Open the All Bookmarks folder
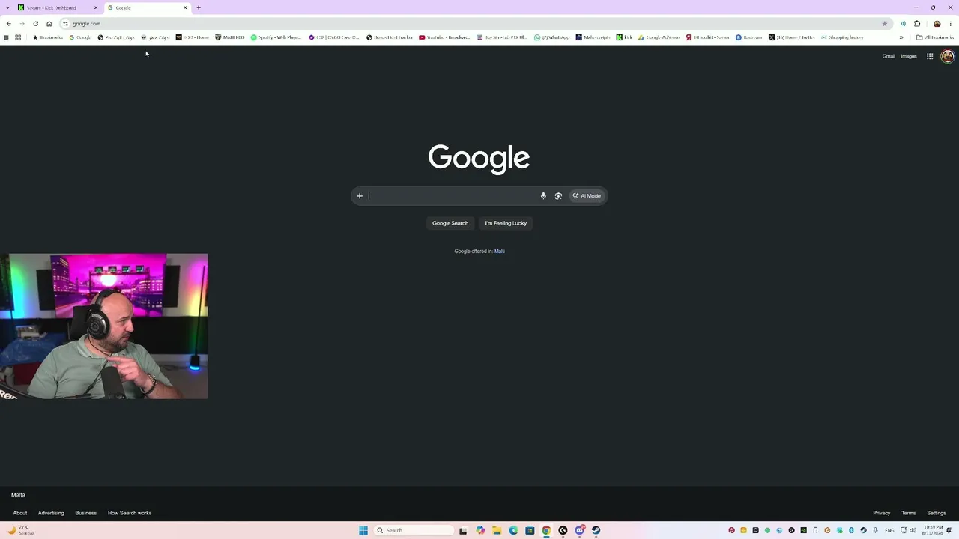 point(935,37)
